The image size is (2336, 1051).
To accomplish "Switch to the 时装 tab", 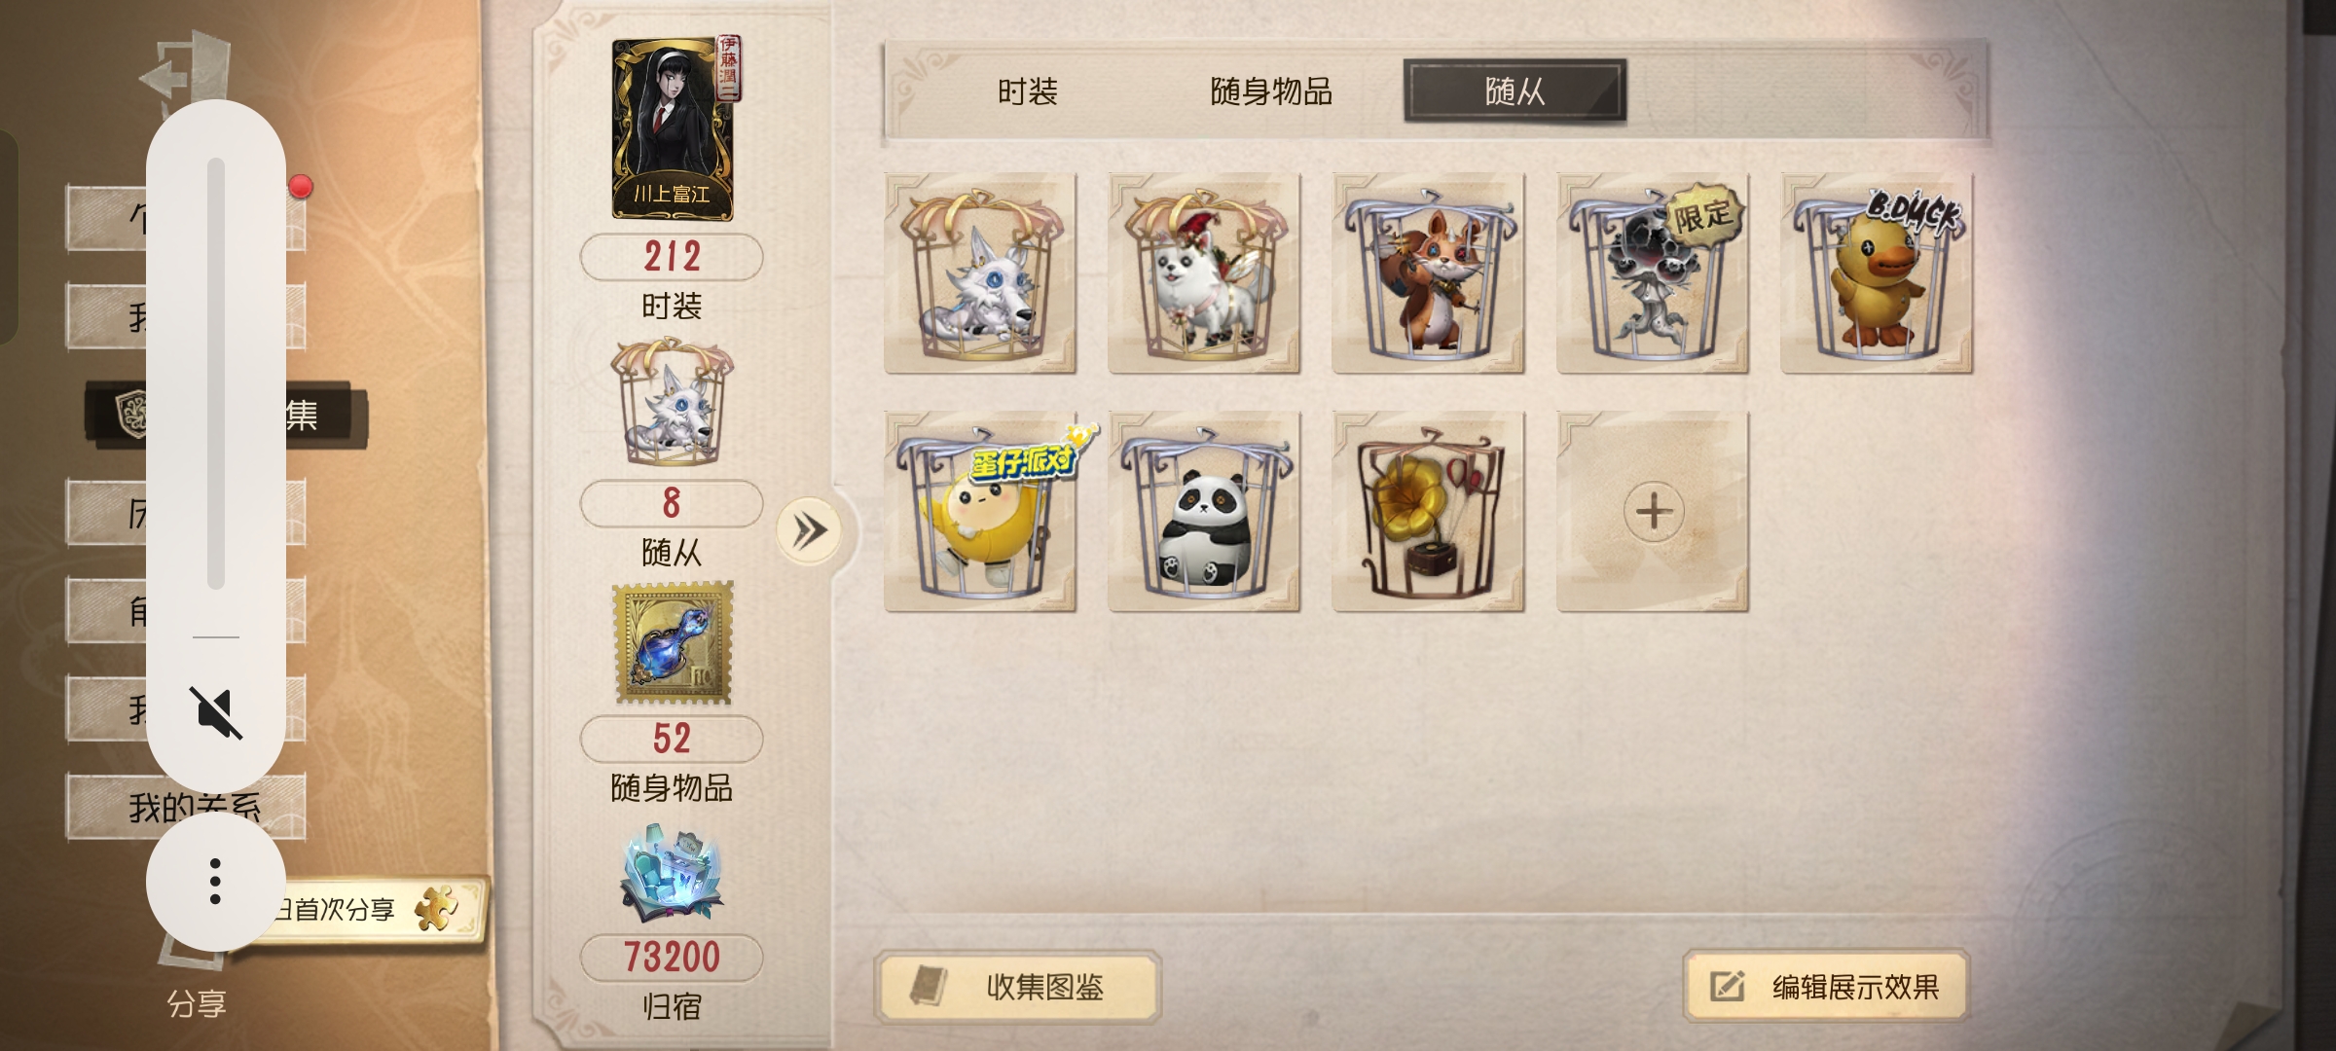I will [1028, 91].
